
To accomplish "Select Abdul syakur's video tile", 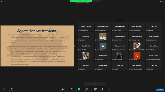I will coord(103,56).
